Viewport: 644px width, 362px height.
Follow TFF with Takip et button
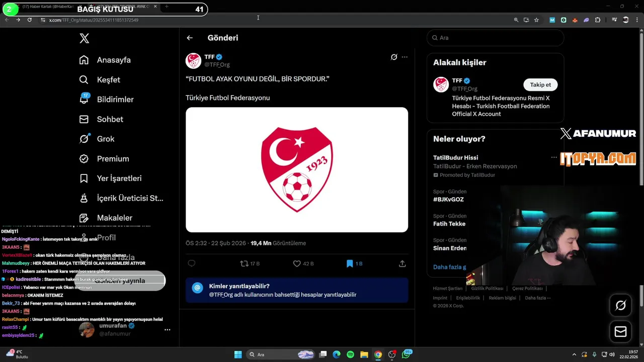(x=540, y=84)
